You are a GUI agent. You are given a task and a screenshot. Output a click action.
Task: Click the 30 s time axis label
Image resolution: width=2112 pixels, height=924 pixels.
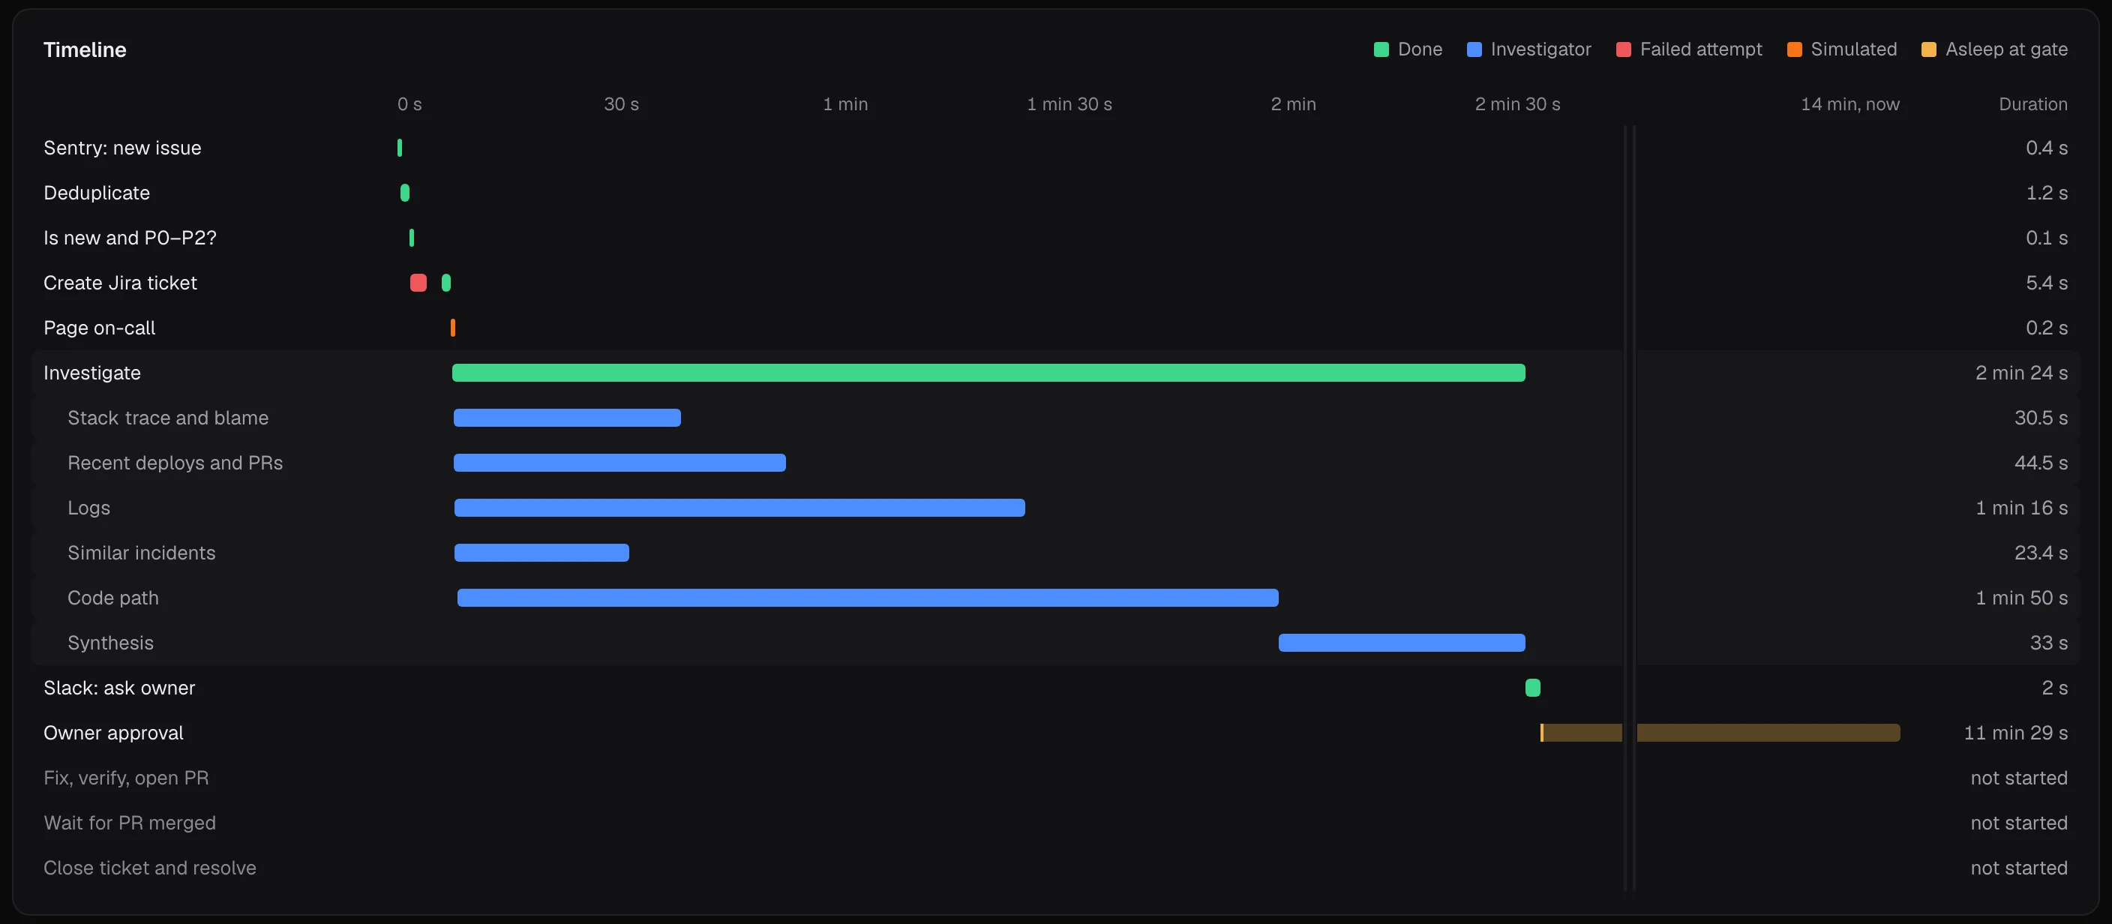[x=622, y=104]
